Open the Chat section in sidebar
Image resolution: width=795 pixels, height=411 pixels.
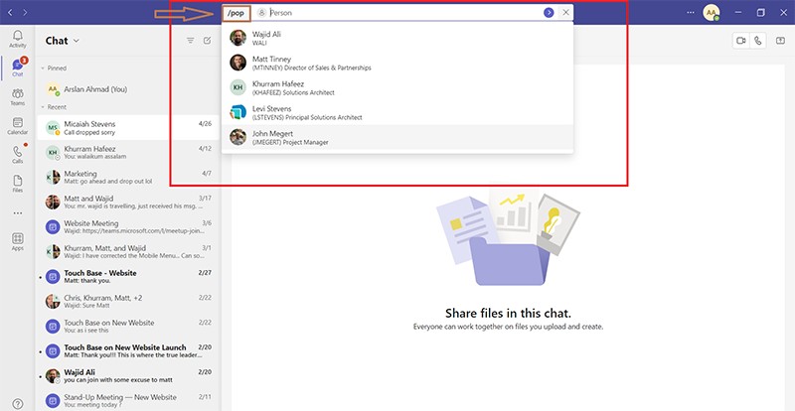pyautogui.click(x=17, y=68)
